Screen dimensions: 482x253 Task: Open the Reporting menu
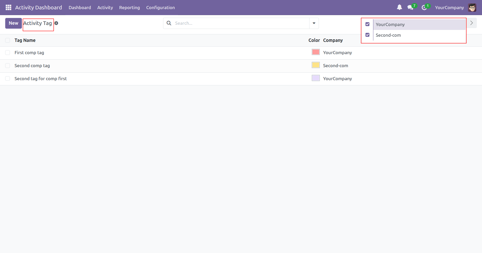tap(129, 8)
